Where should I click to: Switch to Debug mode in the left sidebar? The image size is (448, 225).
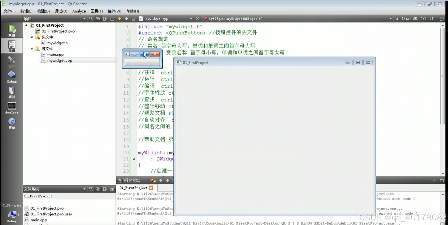[12, 77]
